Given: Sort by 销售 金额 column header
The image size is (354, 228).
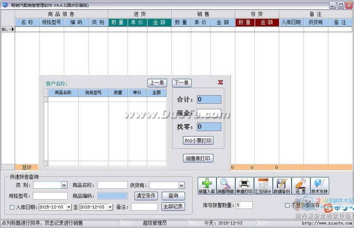Looking at the screenshot, I should click(x=223, y=22).
